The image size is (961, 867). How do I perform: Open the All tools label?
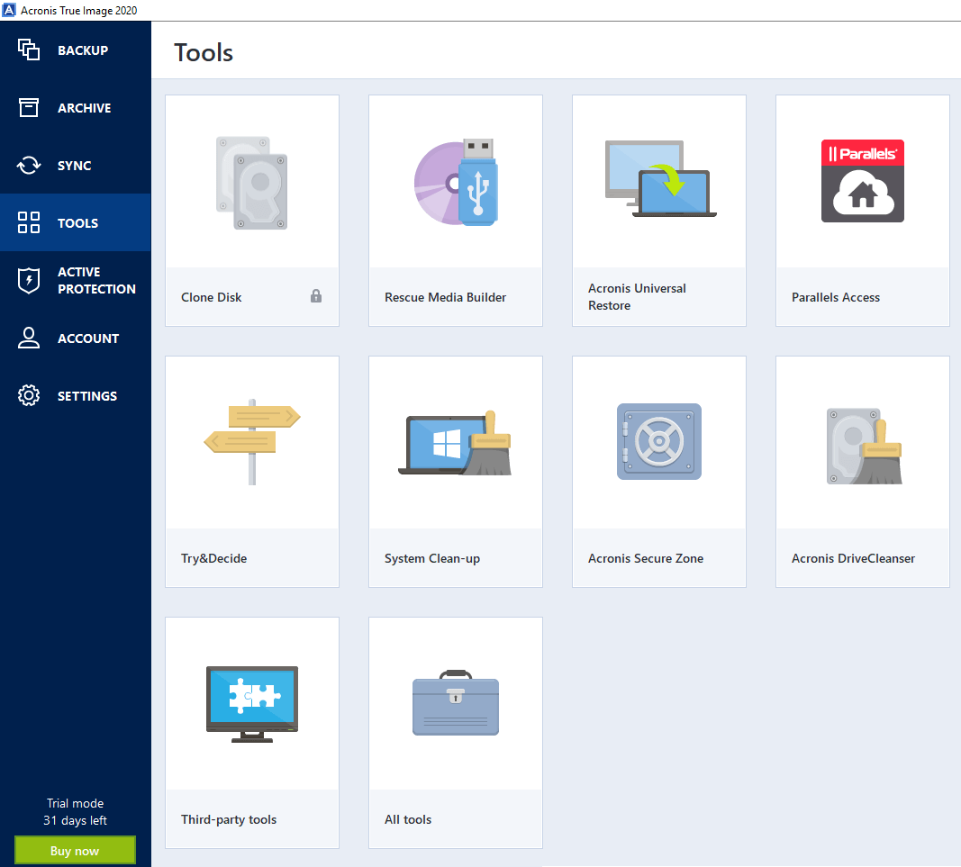pyautogui.click(x=408, y=819)
